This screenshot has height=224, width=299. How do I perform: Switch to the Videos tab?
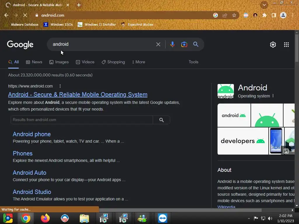pyautogui.click(x=85, y=62)
